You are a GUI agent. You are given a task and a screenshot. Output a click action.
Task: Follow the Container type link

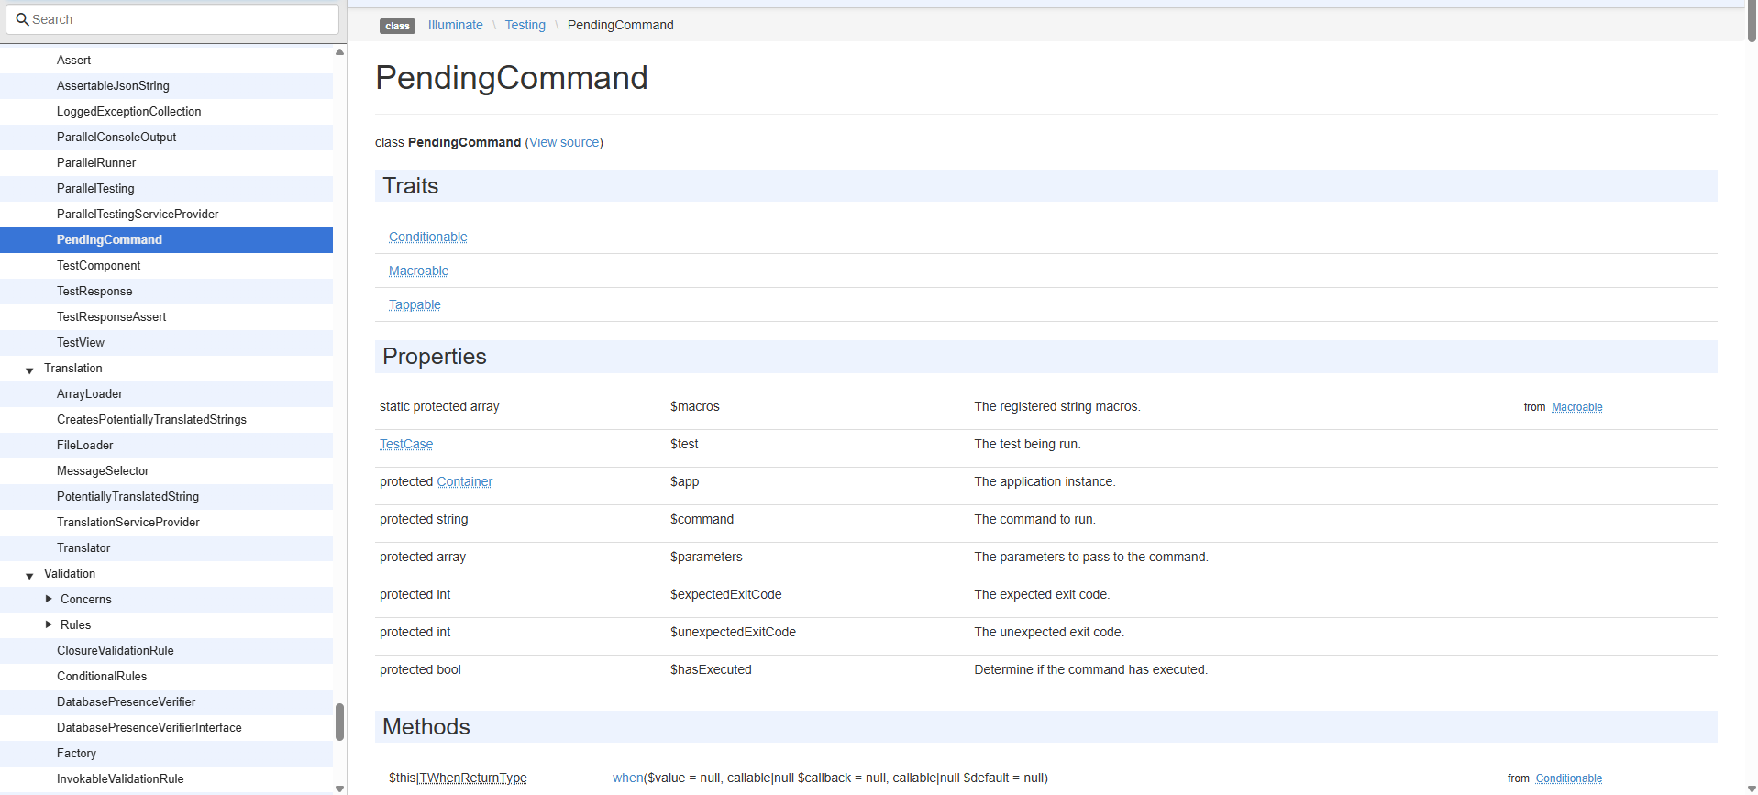pos(464,481)
